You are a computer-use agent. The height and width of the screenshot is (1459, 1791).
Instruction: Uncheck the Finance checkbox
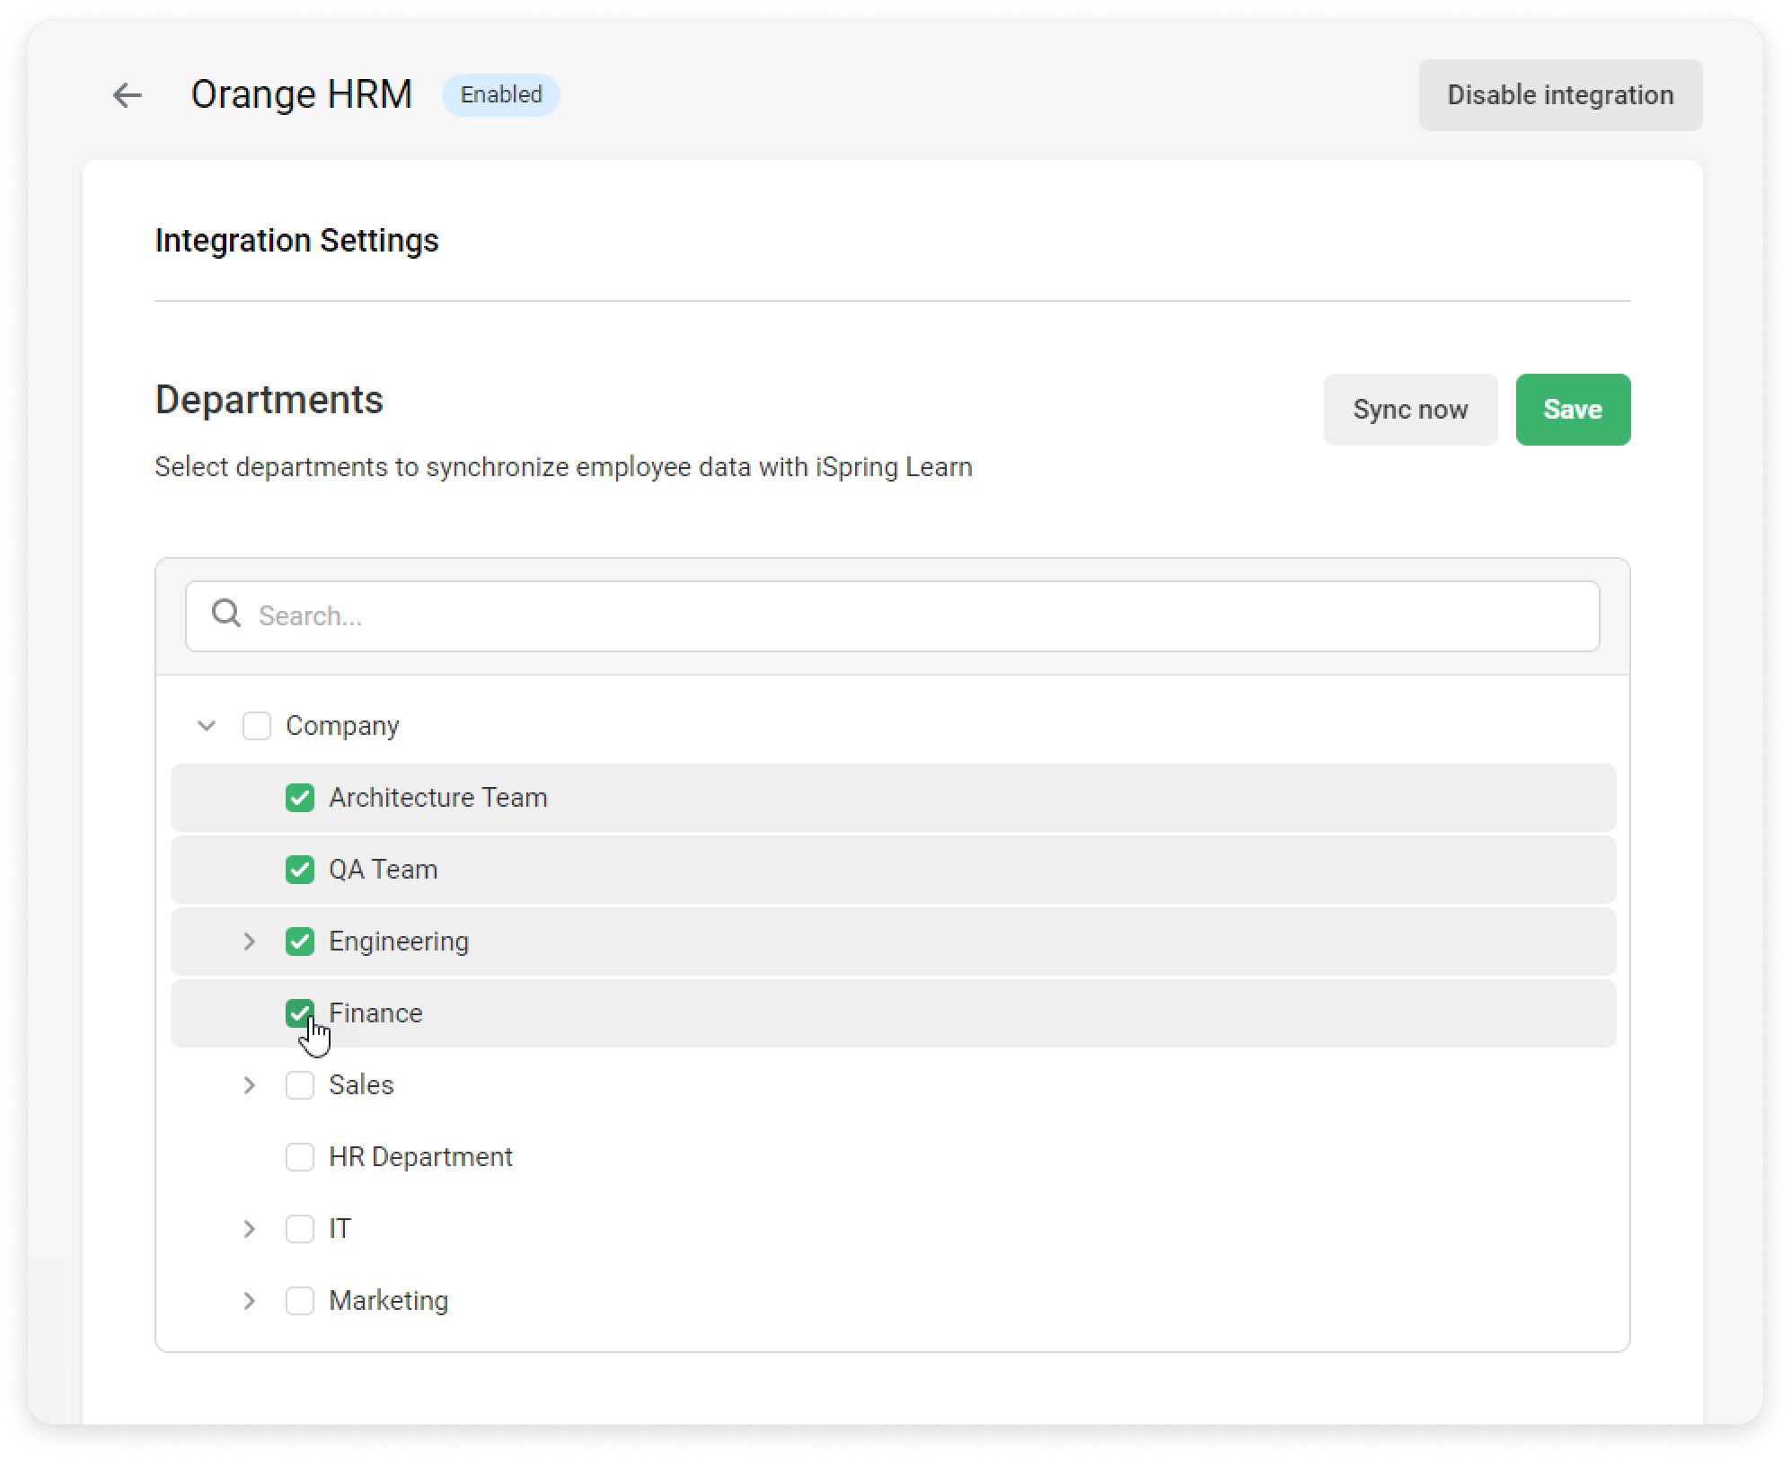[x=300, y=1012]
